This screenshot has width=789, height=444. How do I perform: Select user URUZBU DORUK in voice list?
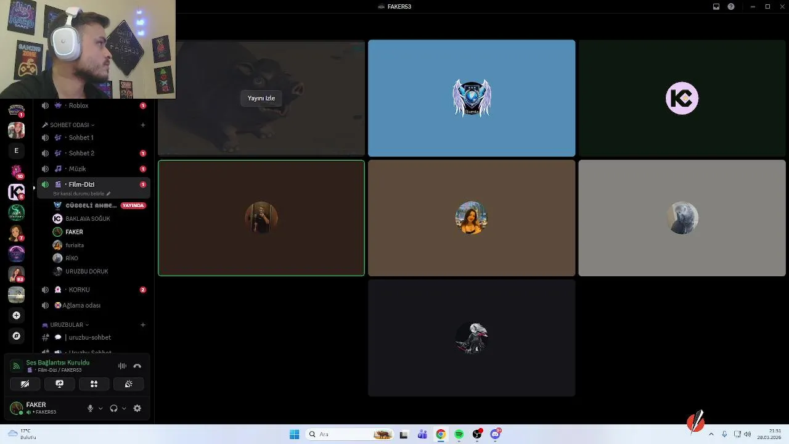coord(87,271)
